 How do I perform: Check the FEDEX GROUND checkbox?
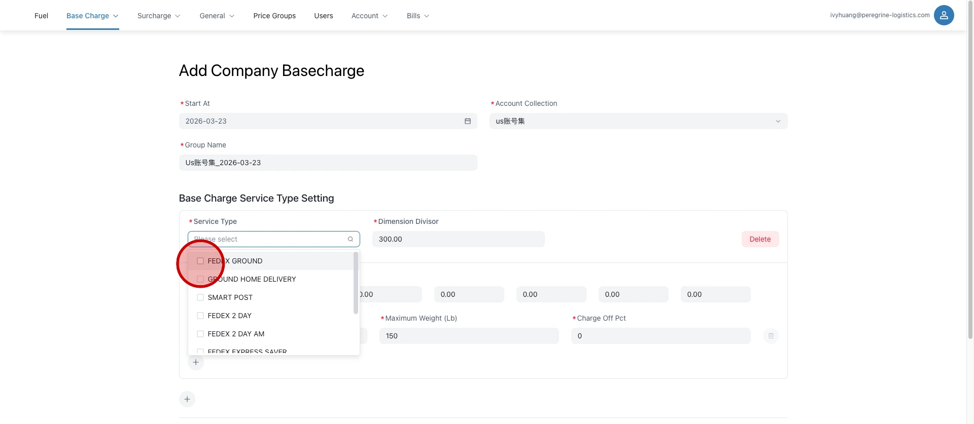pos(200,261)
